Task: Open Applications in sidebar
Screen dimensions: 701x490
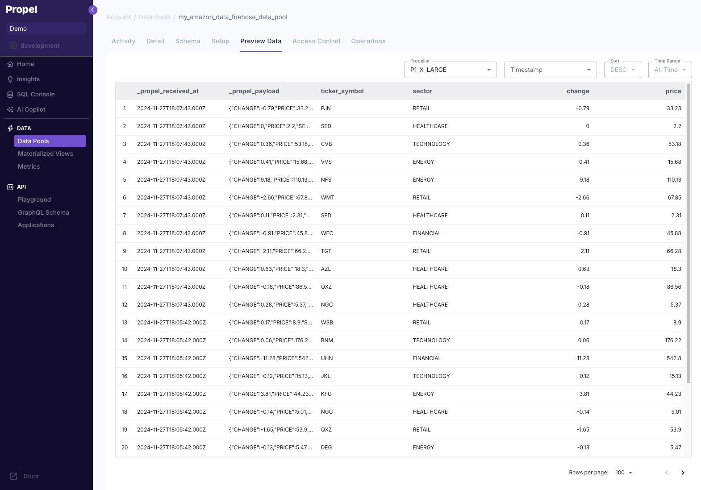Action: (36, 225)
